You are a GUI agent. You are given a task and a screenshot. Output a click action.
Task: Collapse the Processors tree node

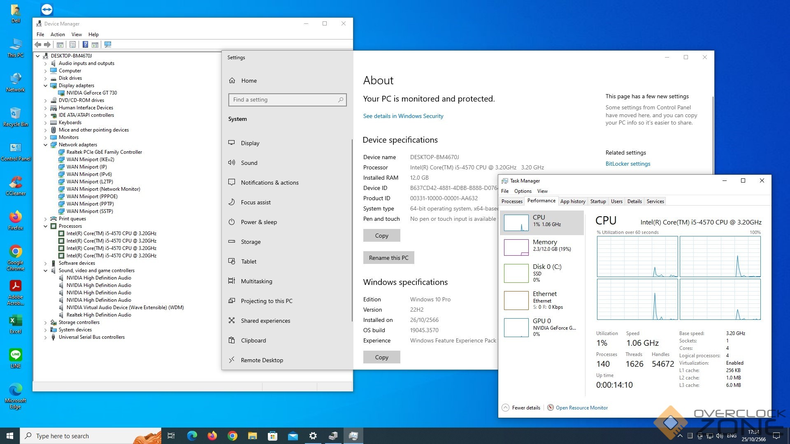46,226
